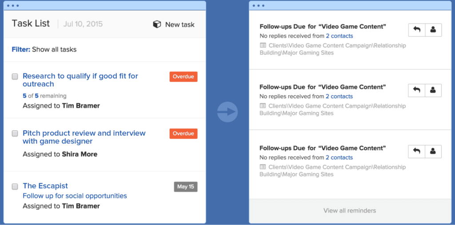Click 'Assigned to Shira More' text
This screenshot has width=455, height=225.
60,154
